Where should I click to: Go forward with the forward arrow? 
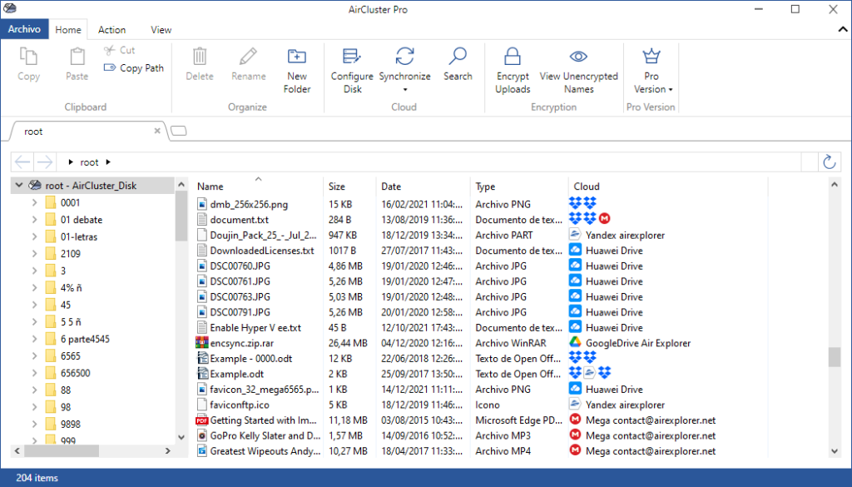pyautogui.click(x=45, y=162)
